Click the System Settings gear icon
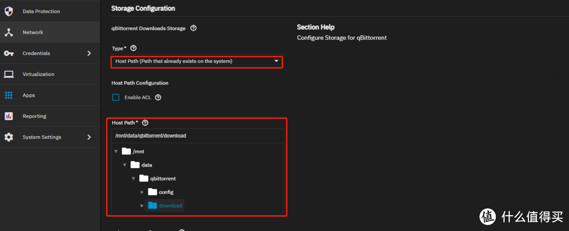Screen dimensions: 569x231 pyautogui.click(x=8, y=137)
